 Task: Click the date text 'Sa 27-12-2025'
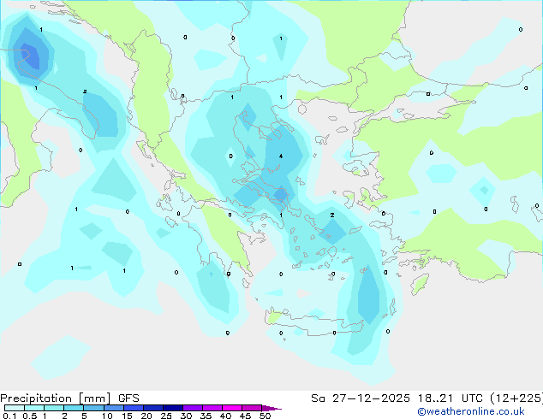[x=361, y=398]
